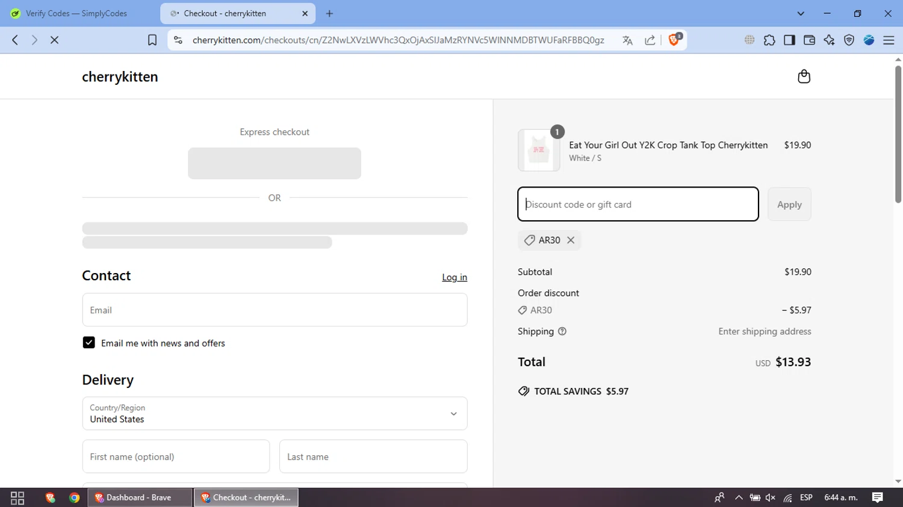Image resolution: width=903 pixels, height=507 pixels.
Task: Click the blue globe profile icon
Action: [869, 40]
